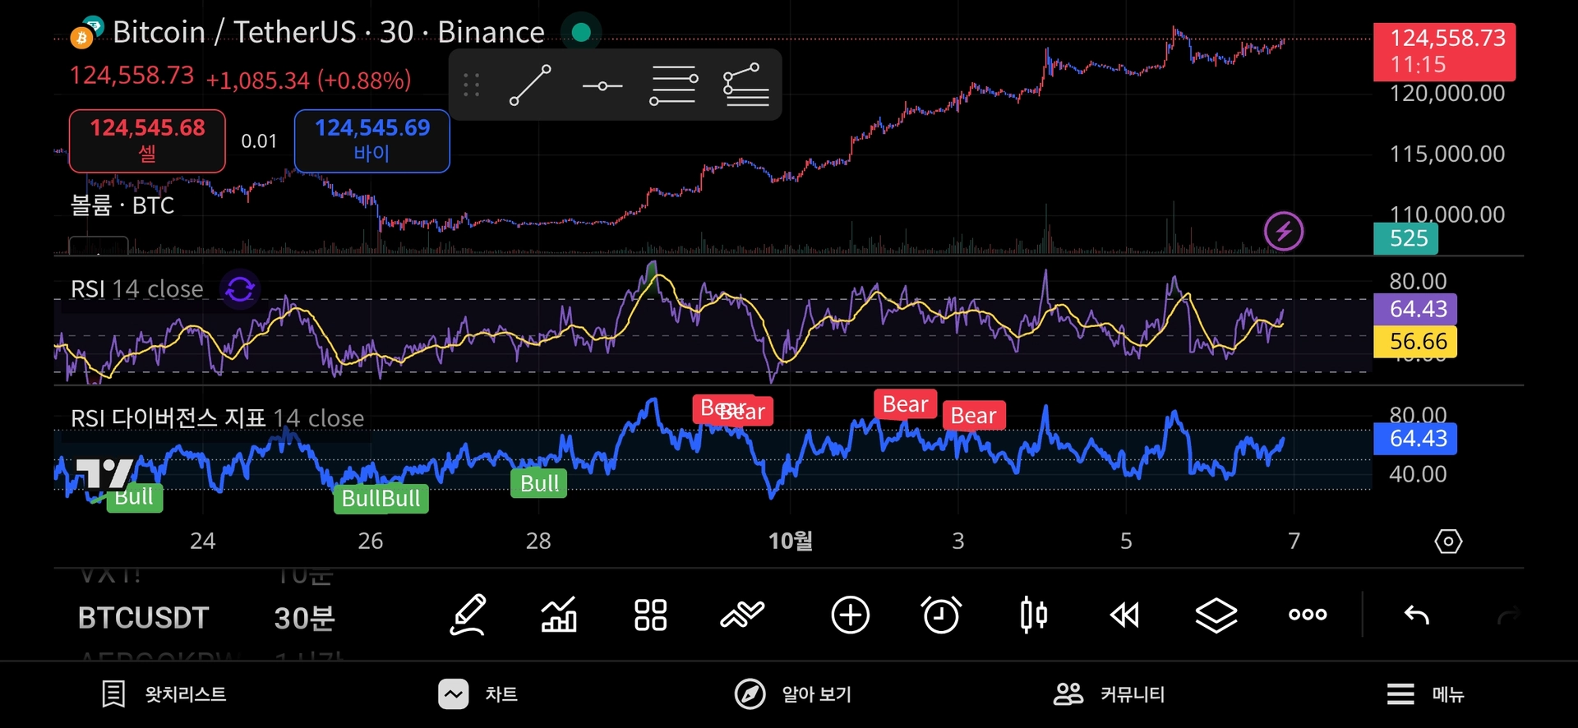1578x728 pixels.
Task: Select the trend line drawing tool
Action: point(530,85)
